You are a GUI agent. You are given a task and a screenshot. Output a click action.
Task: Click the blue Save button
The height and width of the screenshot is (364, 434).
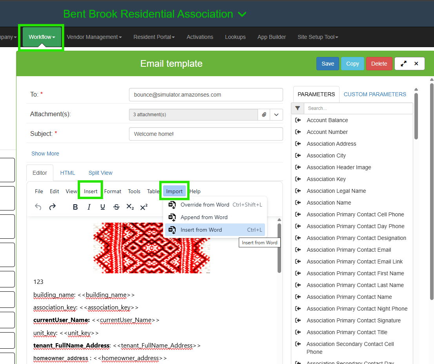pos(327,64)
